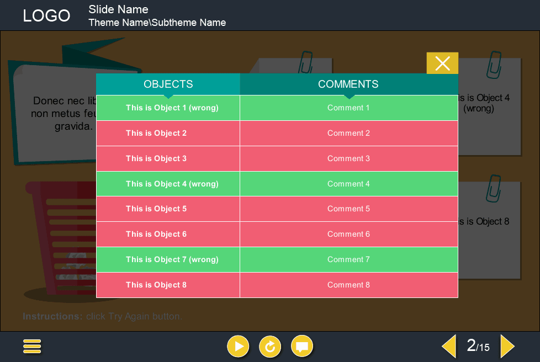Click the LOGO in the header
This screenshot has height=362, width=540.
click(46, 16)
